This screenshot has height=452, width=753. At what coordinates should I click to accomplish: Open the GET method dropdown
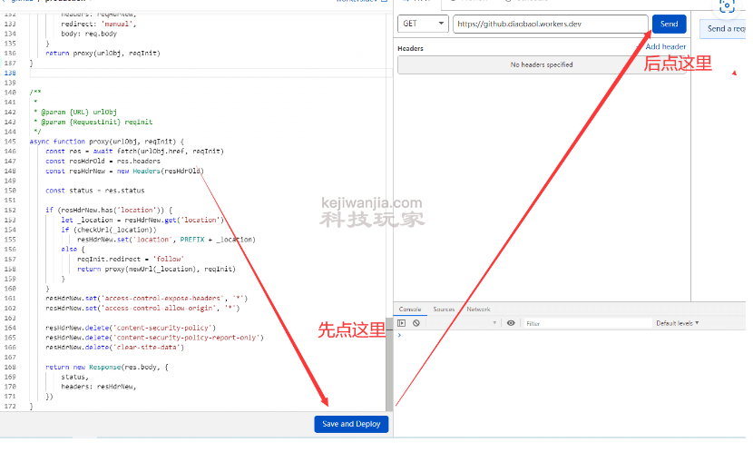(424, 24)
